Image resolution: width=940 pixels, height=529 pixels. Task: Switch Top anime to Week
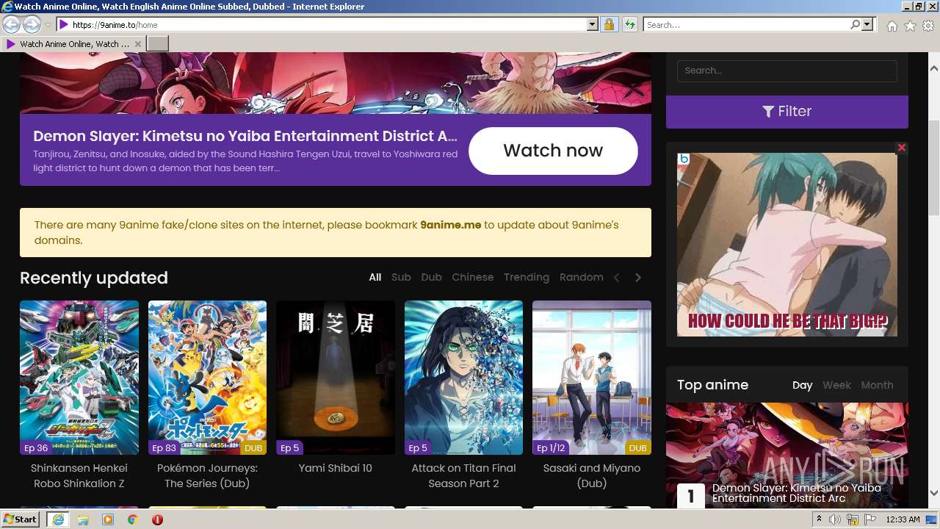[x=836, y=385]
